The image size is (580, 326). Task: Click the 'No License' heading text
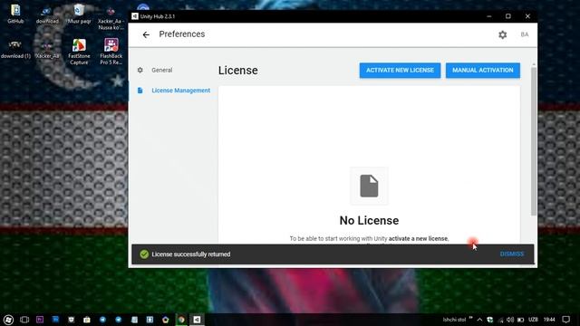pyautogui.click(x=369, y=221)
